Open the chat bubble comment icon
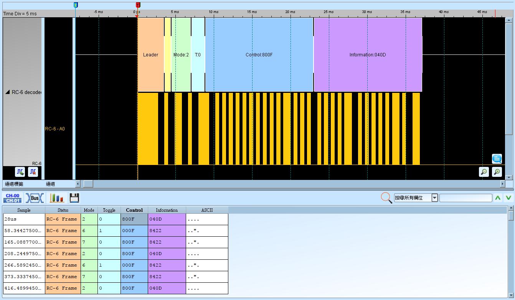The image size is (515, 300). pyautogui.click(x=497, y=158)
